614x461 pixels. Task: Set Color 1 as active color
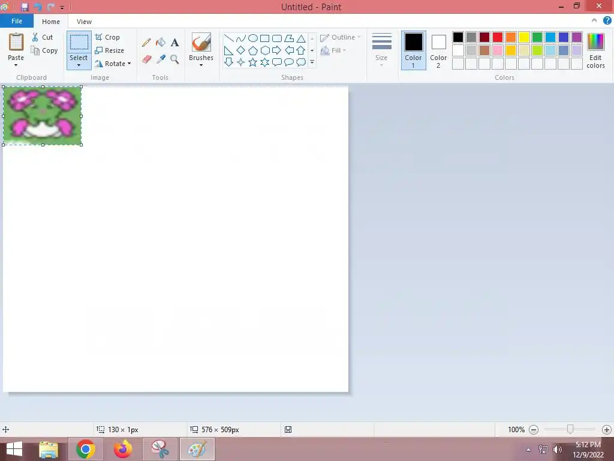(x=413, y=50)
